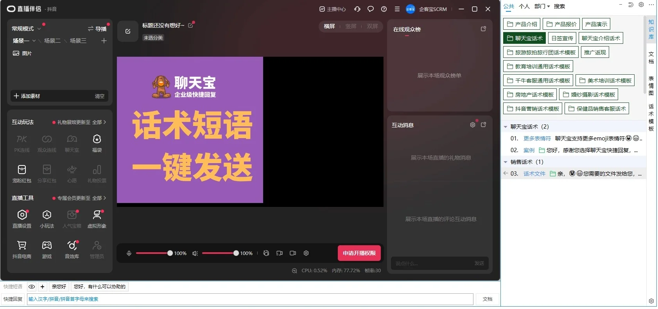
Task: Click 申请开播权限 button
Action: click(359, 253)
